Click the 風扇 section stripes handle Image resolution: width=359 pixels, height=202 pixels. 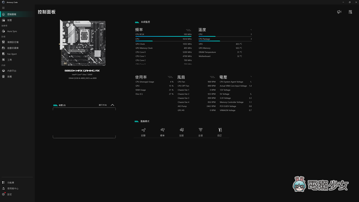[x=212, y=77]
